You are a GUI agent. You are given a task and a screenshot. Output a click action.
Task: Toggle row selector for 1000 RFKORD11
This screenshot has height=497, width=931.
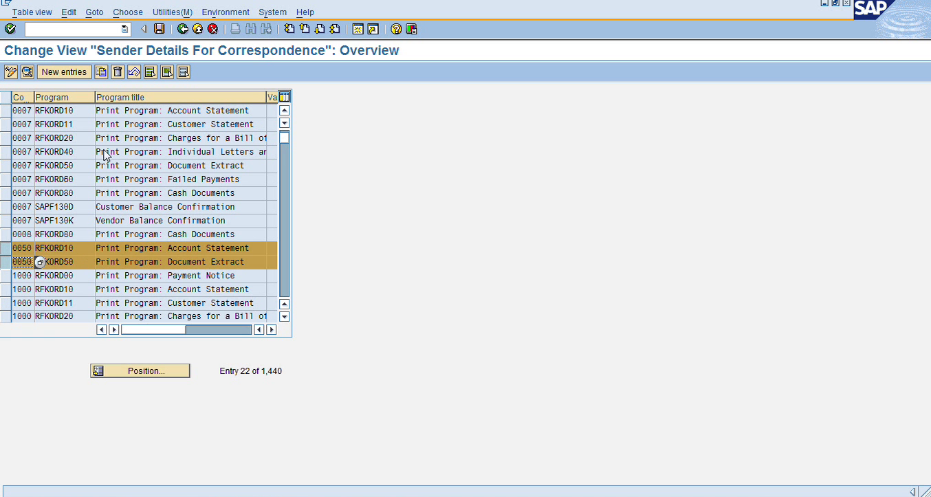click(x=6, y=303)
